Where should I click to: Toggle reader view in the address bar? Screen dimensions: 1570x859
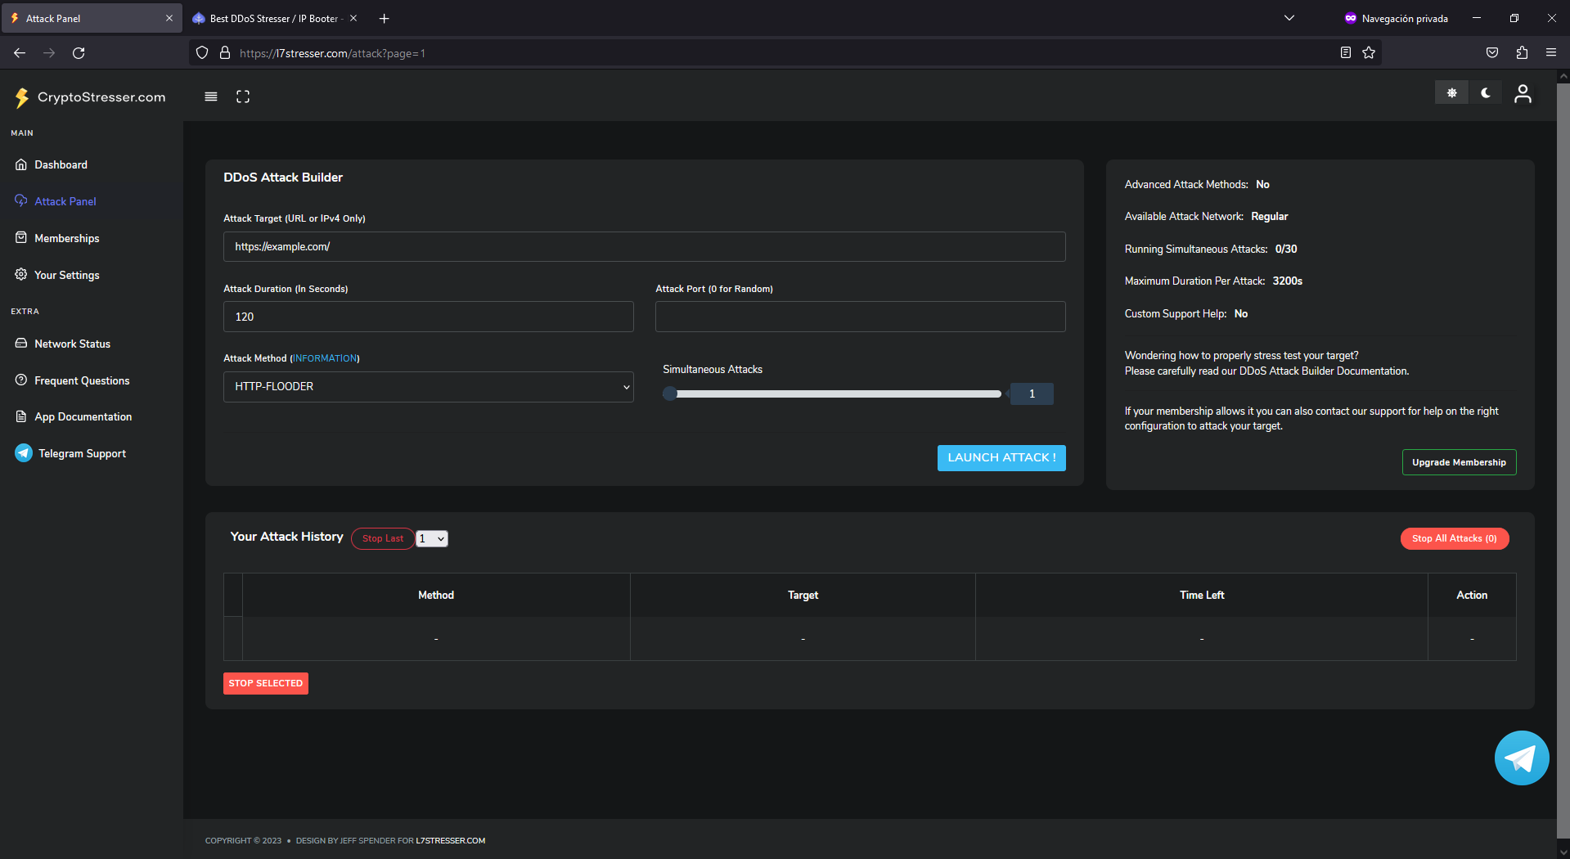[1345, 53]
